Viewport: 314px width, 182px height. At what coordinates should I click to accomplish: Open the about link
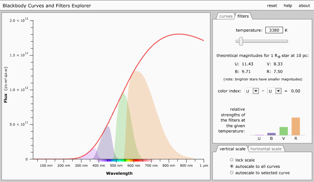[x=304, y=6]
